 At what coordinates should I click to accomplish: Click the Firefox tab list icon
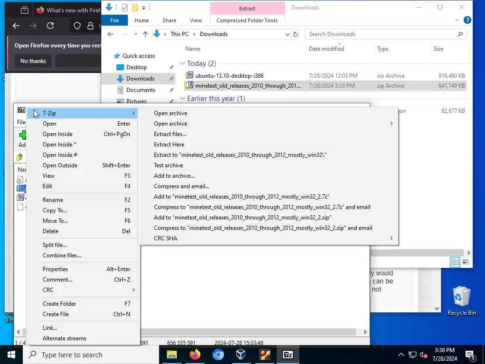click(25, 10)
